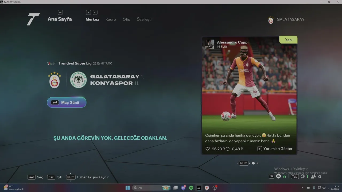Click Alessandro Cappi profile picture
Screen dimensions: 342x192
[x=209, y=44]
